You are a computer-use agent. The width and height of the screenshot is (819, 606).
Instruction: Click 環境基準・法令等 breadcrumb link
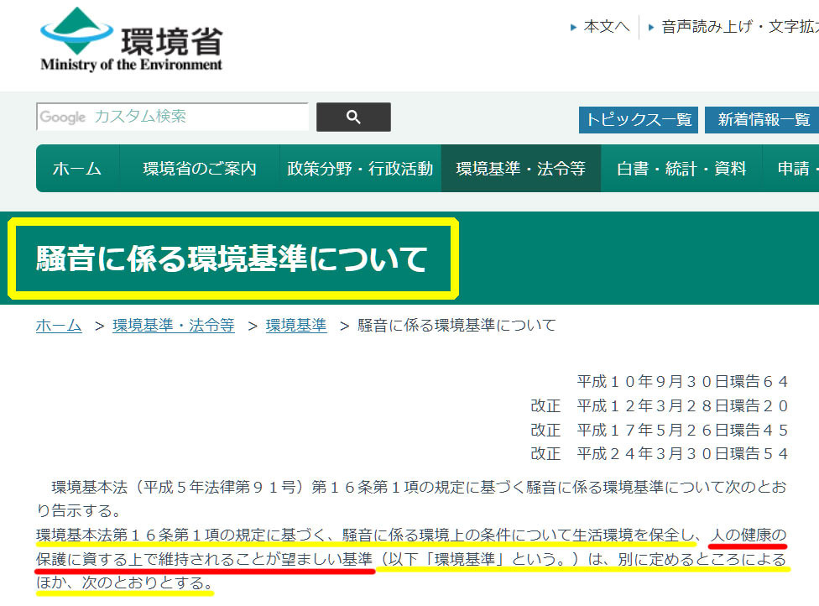174,326
